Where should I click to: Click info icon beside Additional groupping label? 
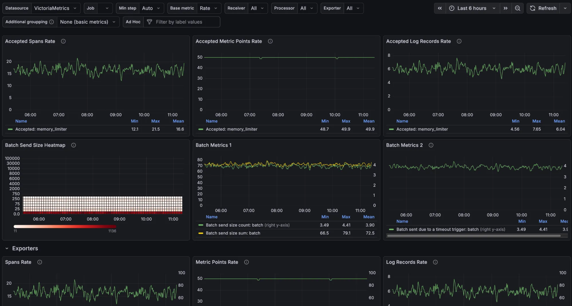52,22
